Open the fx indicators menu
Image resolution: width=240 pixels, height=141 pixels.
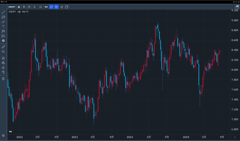[x=35, y=7]
